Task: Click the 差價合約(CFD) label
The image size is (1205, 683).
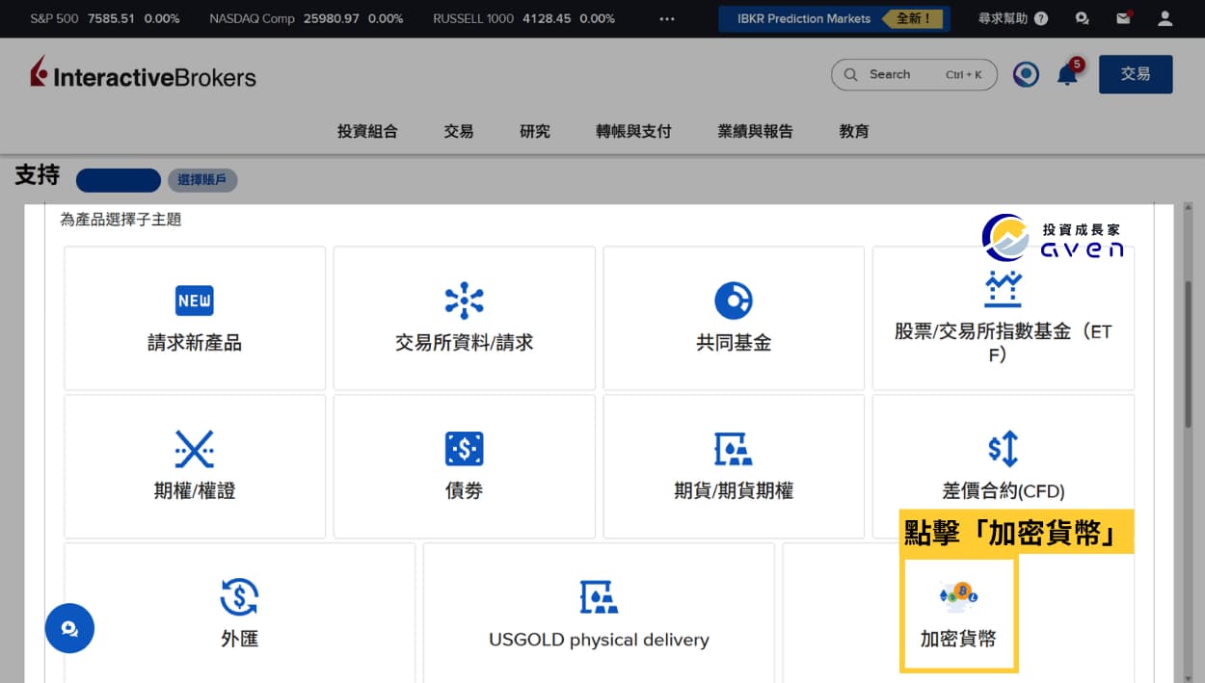Action: pos(1003,491)
